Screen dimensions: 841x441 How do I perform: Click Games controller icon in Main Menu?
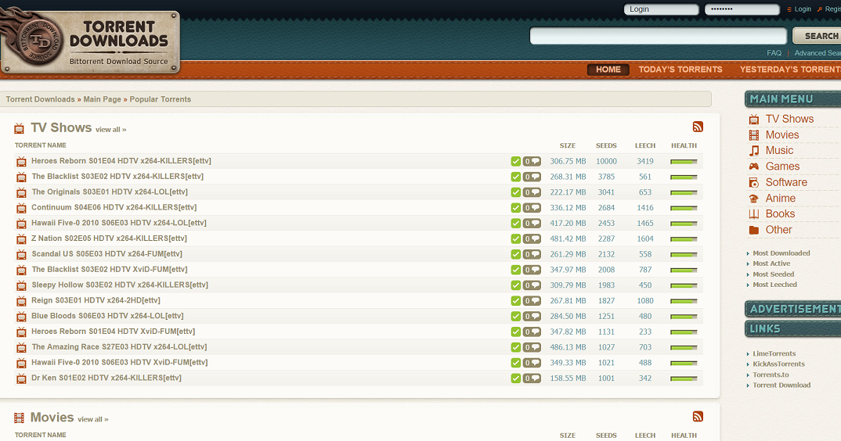[x=753, y=167]
